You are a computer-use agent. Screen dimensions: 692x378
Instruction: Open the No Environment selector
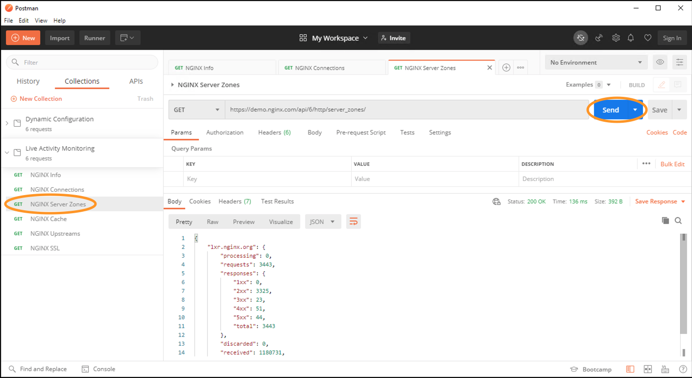(596, 62)
